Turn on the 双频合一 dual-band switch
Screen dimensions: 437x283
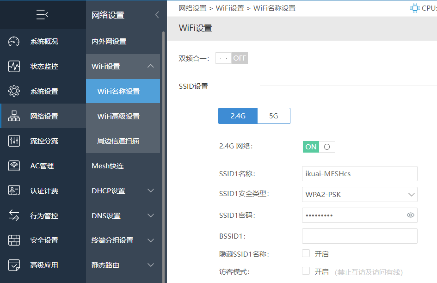coord(231,58)
